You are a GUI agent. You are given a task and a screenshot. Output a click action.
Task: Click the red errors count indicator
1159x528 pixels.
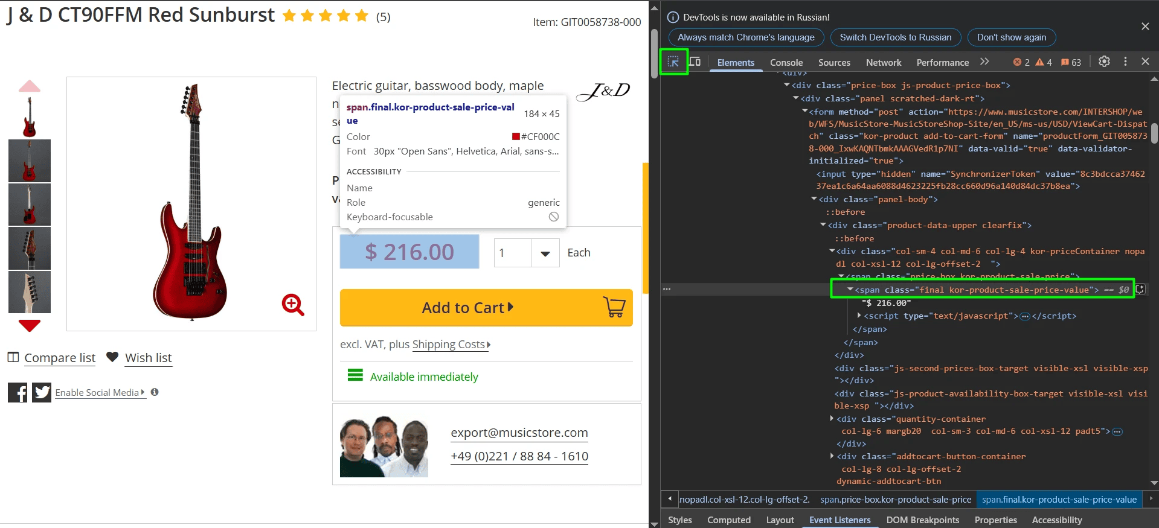pos(1021,62)
